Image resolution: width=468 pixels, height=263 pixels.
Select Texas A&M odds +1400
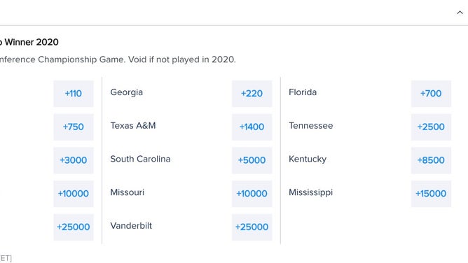pos(252,127)
